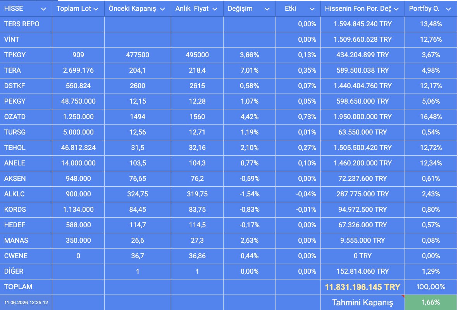Open the HİSSE column dropdown arrow
The image size is (458, 310).
tap(43, 9)
